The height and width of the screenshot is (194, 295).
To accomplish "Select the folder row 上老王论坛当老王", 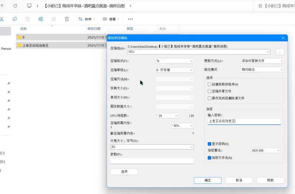I will (61, 45).
